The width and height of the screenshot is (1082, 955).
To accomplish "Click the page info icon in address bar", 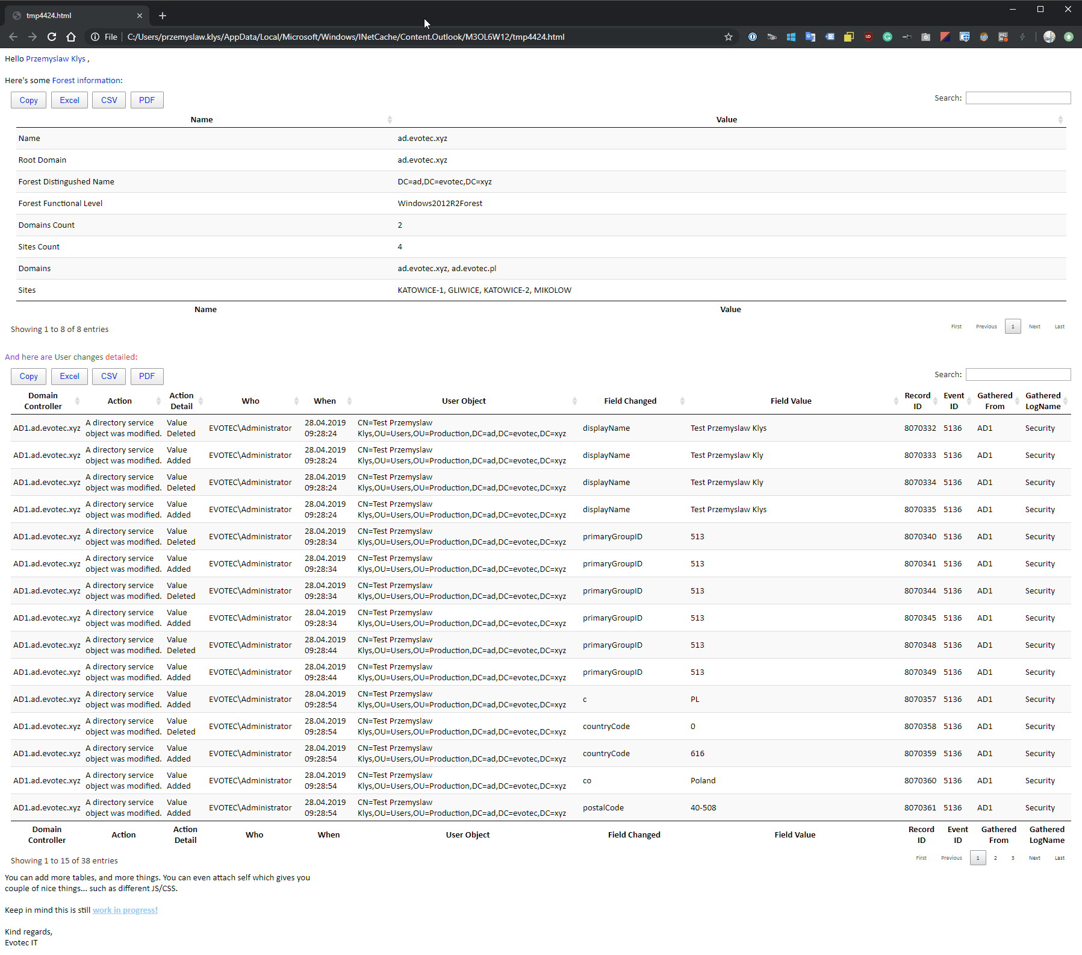I will tap(95, 37).
